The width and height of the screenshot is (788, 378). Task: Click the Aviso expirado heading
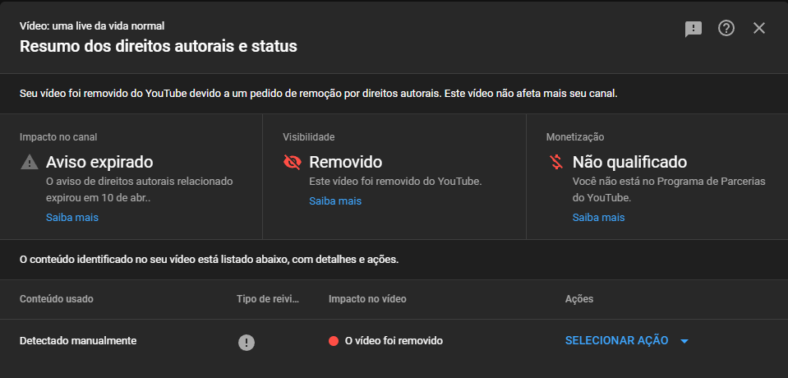[x=99, y=162]
